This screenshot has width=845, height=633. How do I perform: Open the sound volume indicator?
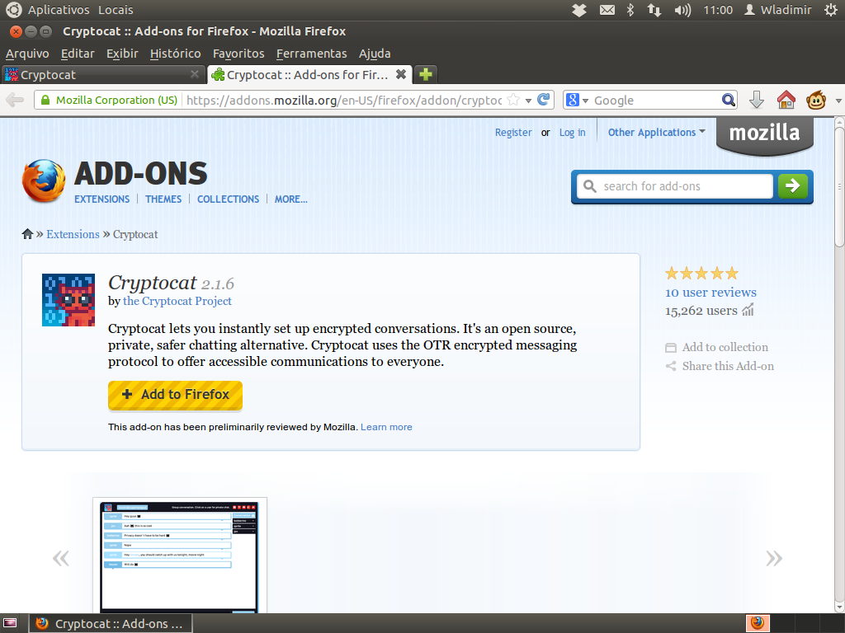click(682, 10)
